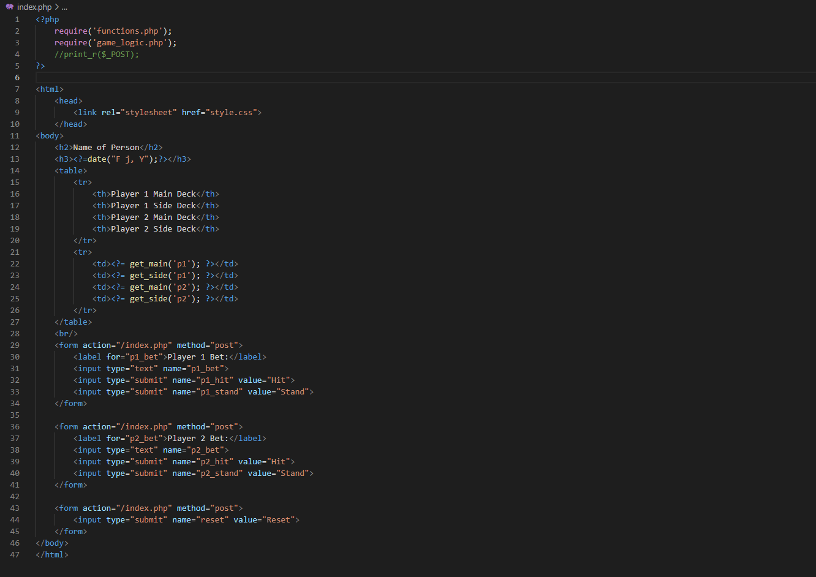
Task: Click the closing </body> tag
Action: [52, 543]
